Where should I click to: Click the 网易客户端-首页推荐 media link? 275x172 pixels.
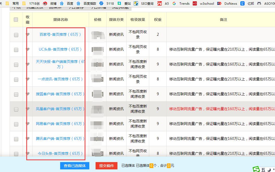tap(60, 124)
